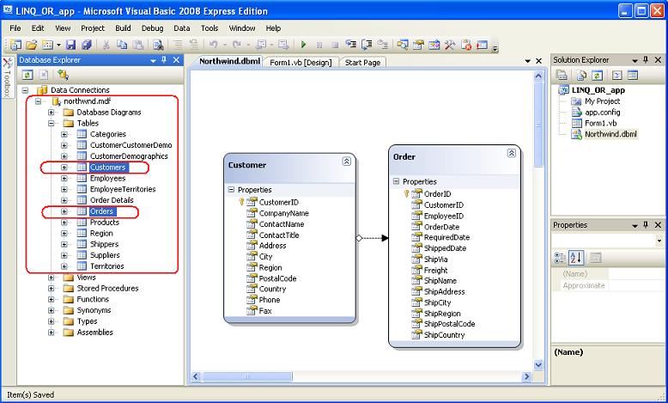Collapse the Tables folder node
The width and height of the screenshot is (668, 403).
(52, 123)
